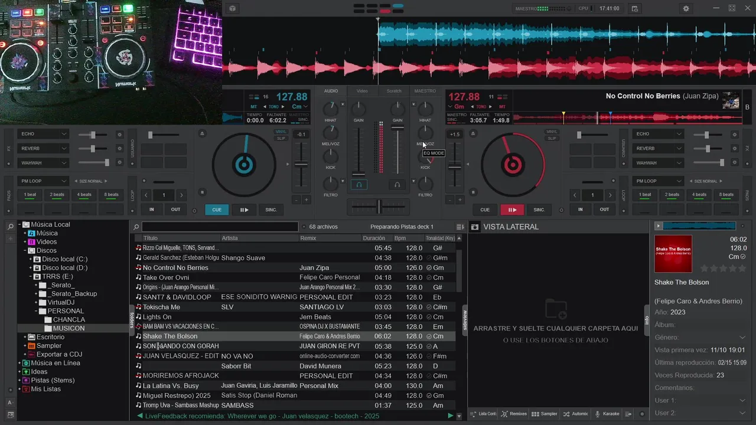Open the Remixes sideview icon
This screenshot has width=756, height=425.
pos(514,414)
